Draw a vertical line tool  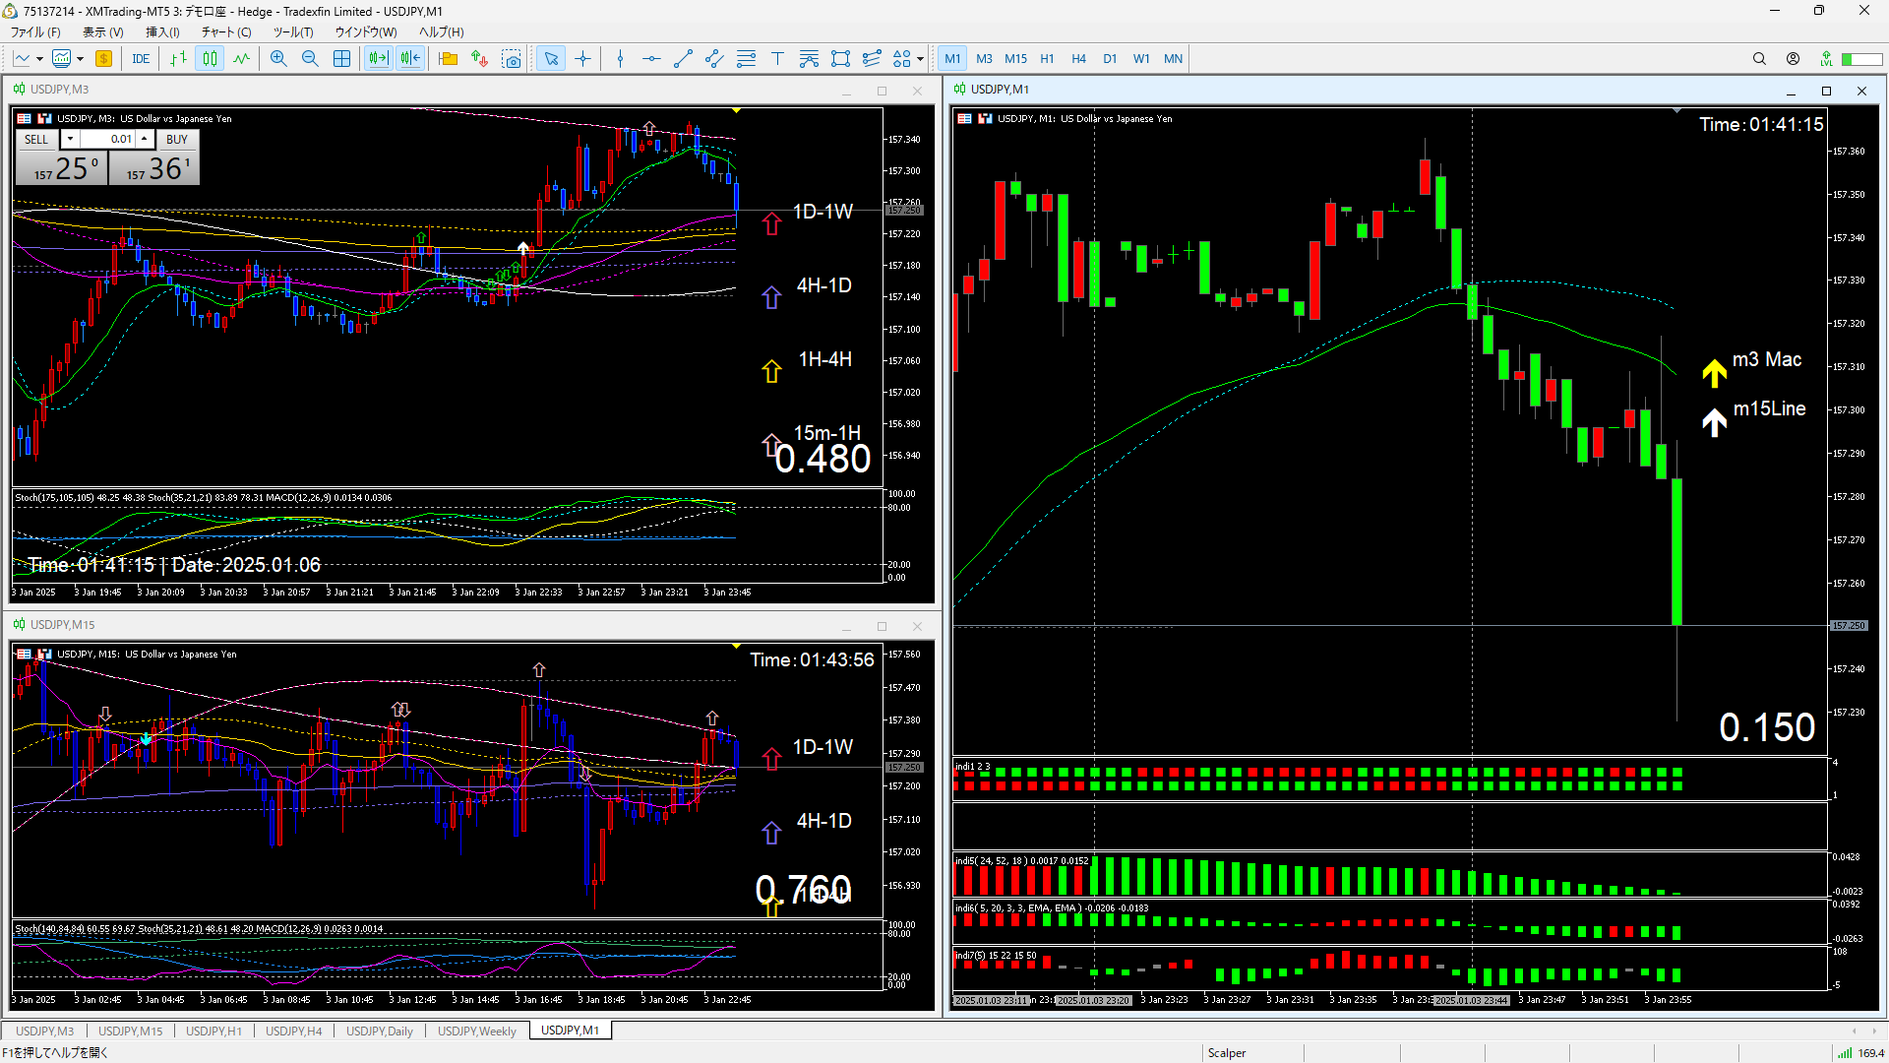click(x=620, y=59)
